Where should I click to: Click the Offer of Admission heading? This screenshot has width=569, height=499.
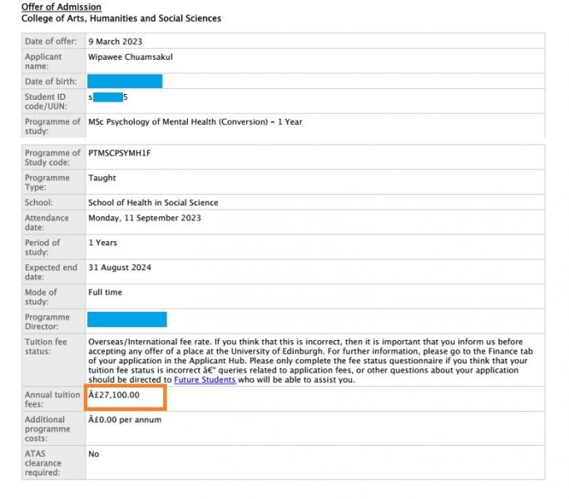pos(61,7)
